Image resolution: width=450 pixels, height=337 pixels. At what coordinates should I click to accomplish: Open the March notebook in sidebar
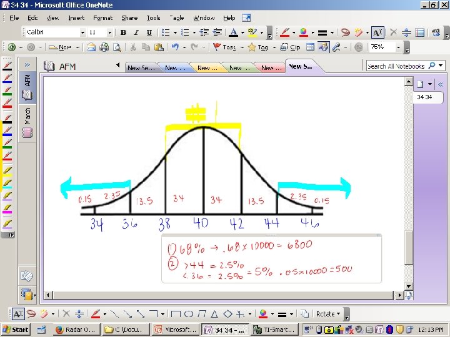tap(27, 123)
